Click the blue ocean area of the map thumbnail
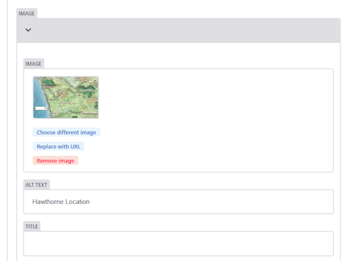Screen dimensions: 345x261 (38, 92)
